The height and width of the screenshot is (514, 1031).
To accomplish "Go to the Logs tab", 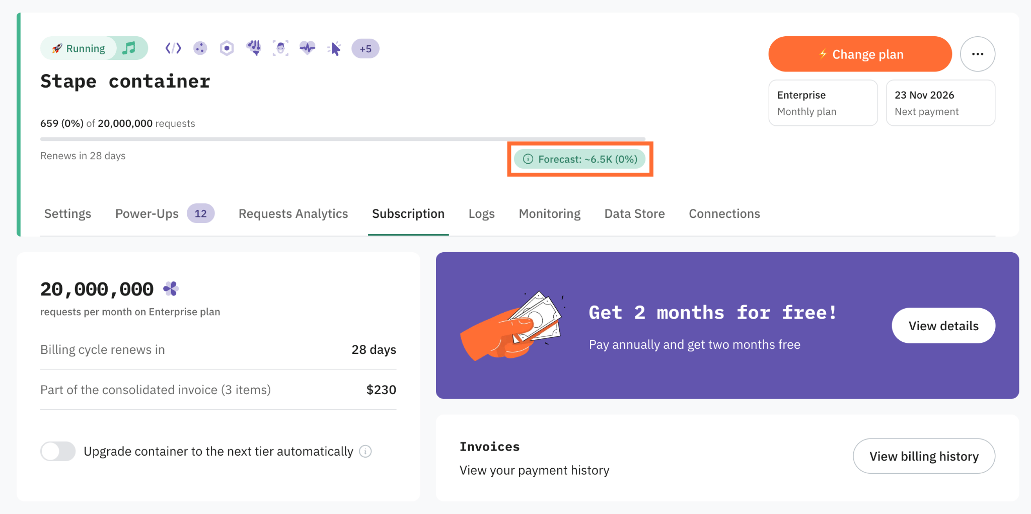I will click(482, 214).
